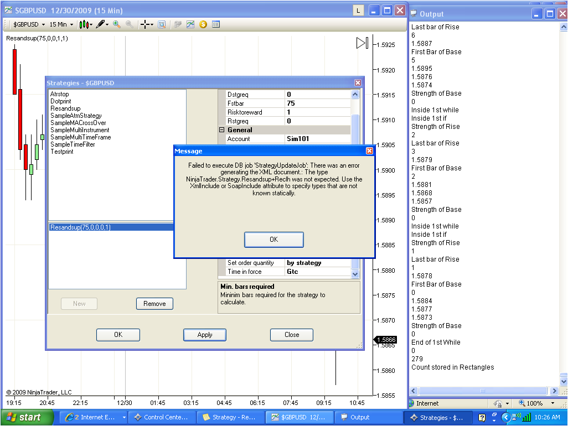Screen dimensions: 568x426
Task: Switch to Strategy - Re... taskbar item
Action: coord(230,417)
